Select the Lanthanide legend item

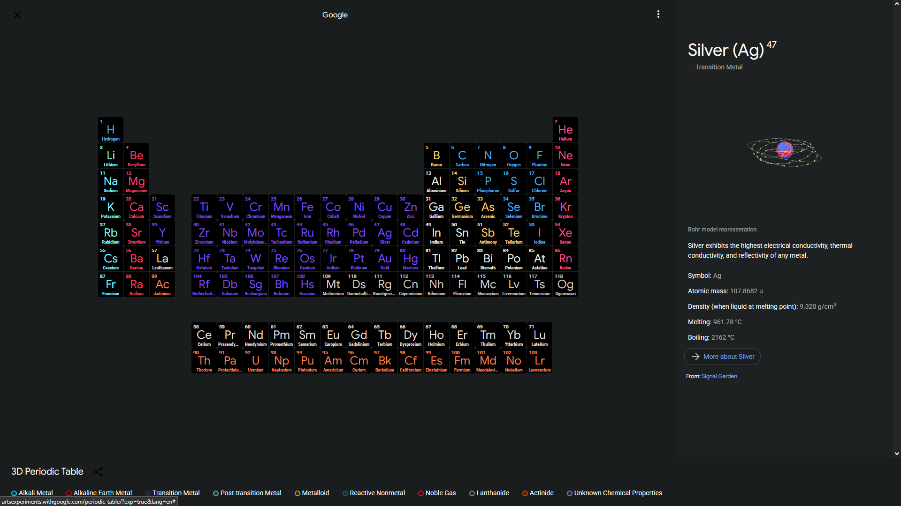(x=489, y=493)
